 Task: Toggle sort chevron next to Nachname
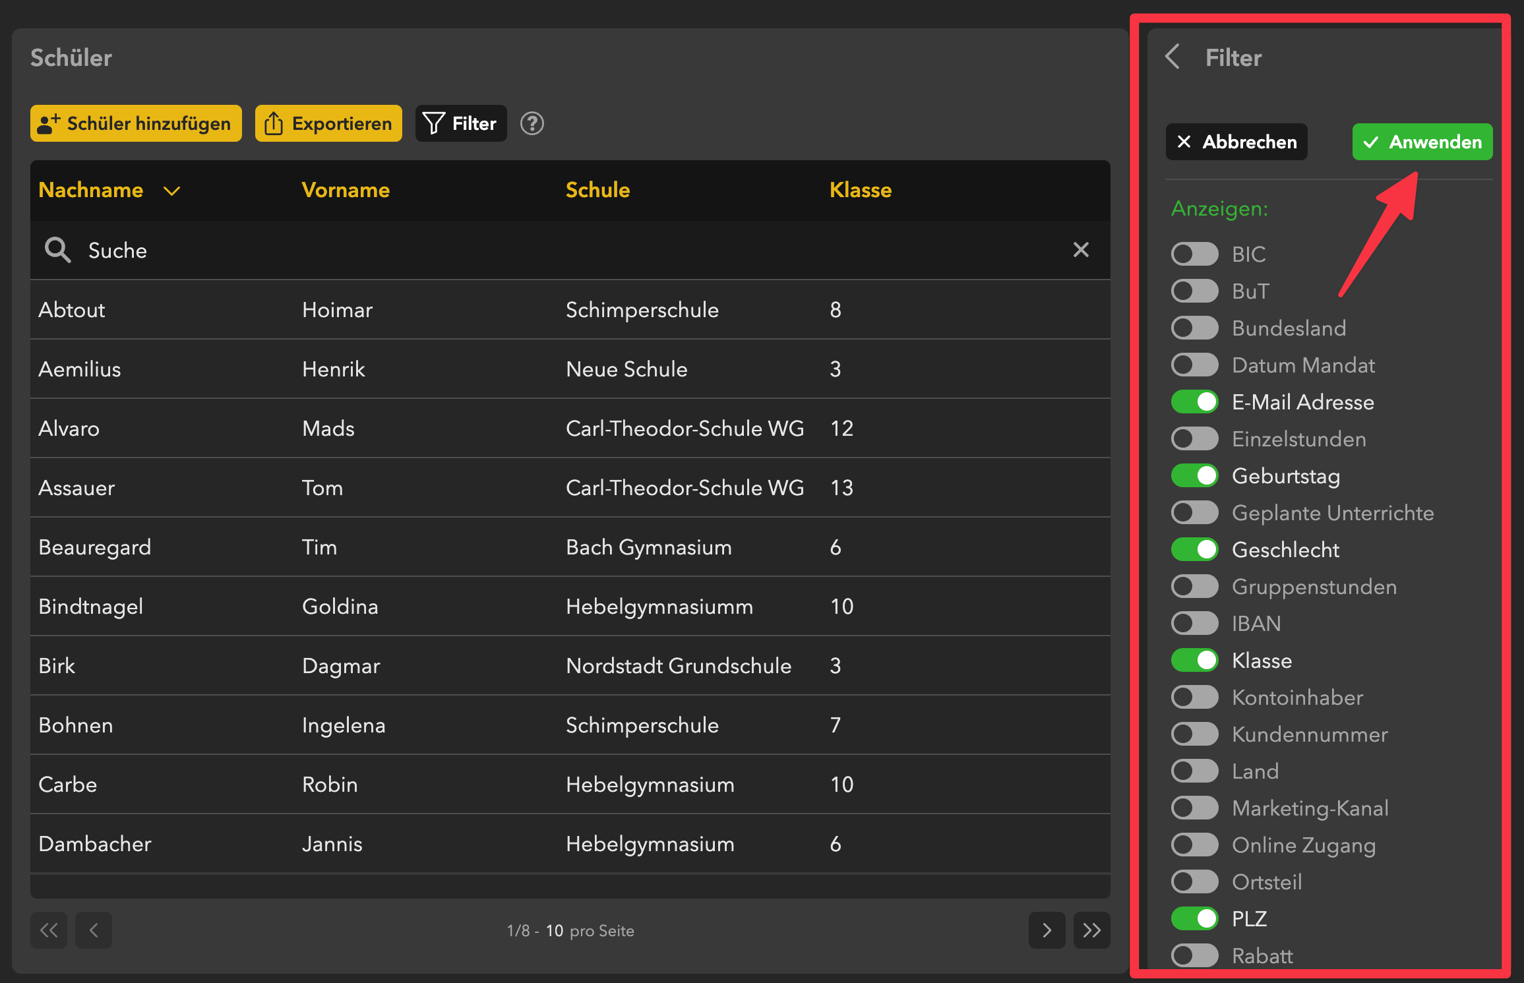(x=171, y=191)
